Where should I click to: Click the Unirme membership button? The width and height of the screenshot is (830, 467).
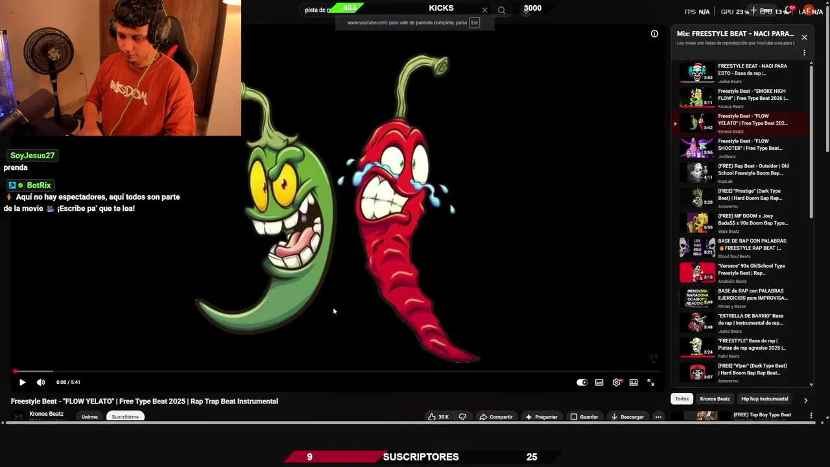pyautogui.click(x=89, y=417)
